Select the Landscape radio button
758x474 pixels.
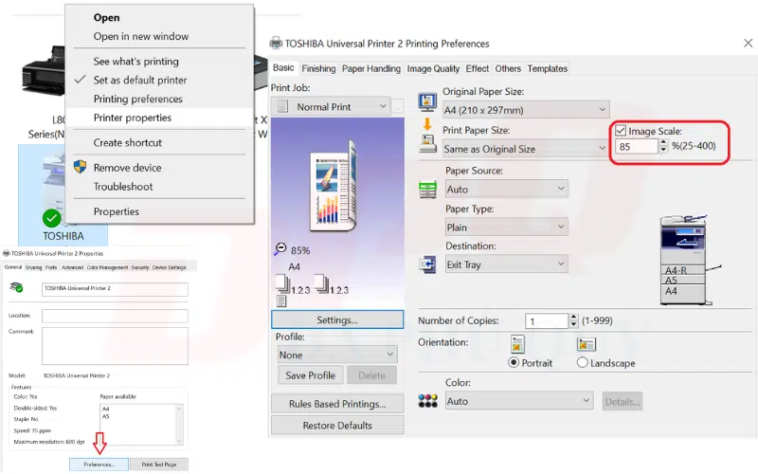click(x=582, y=363)
